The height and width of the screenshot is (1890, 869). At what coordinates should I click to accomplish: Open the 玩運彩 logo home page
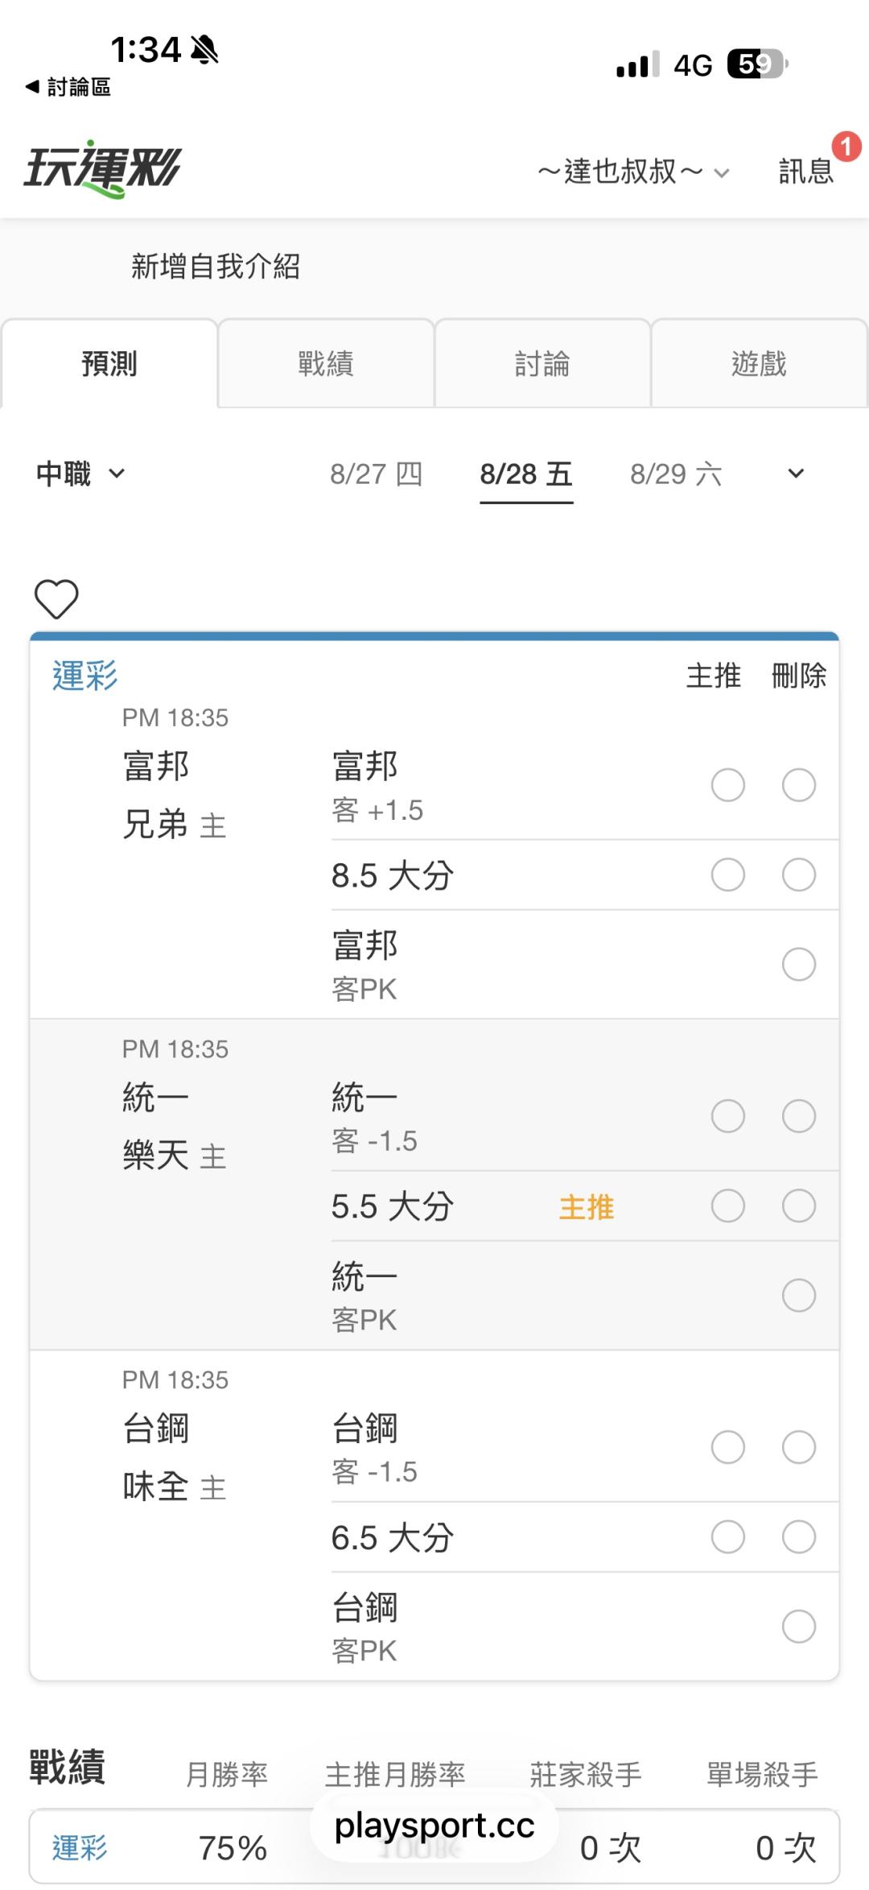pyautogui.click(x=102, y=169)
